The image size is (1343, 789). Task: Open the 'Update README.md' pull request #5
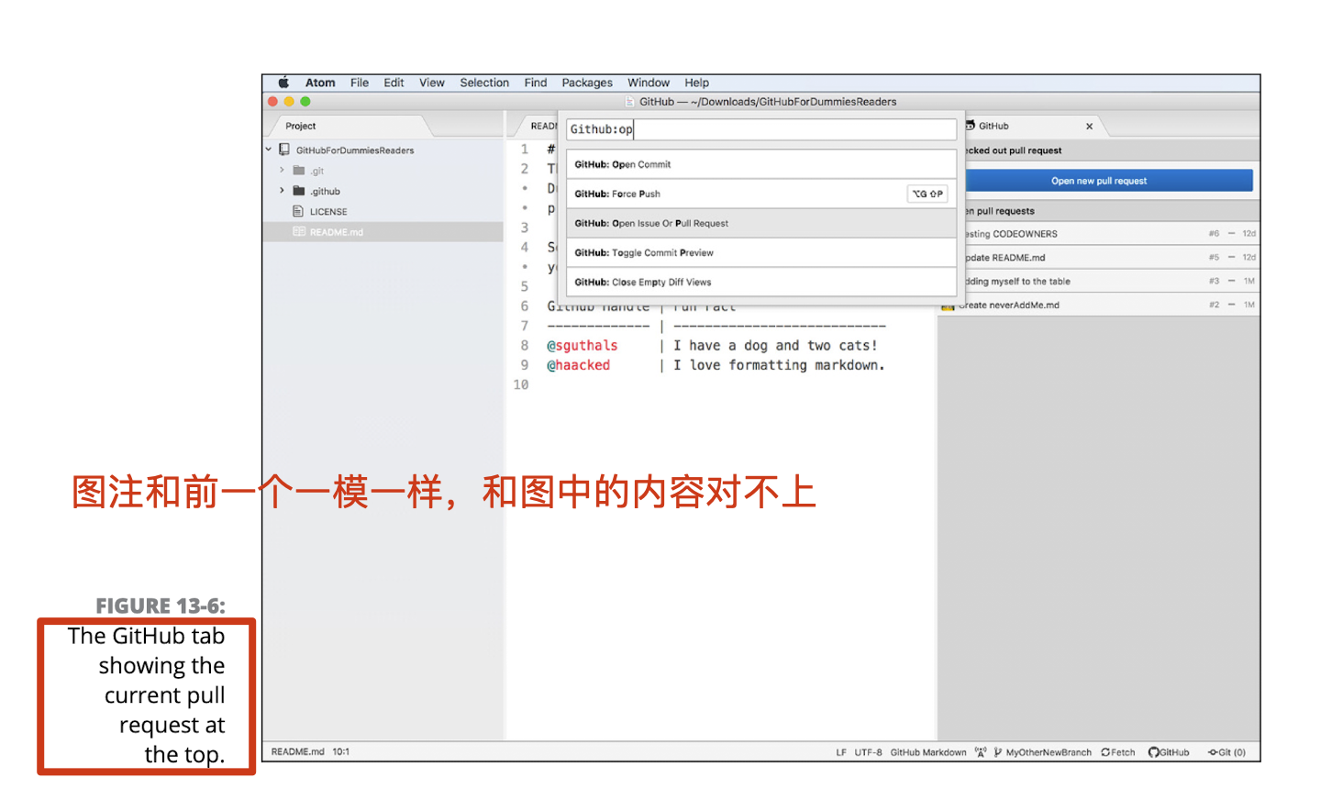[x=1099, y=258]
